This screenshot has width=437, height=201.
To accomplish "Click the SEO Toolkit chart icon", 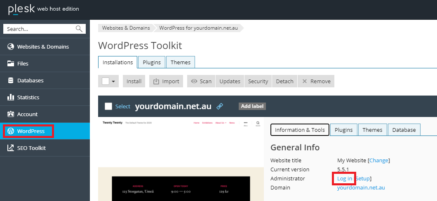I will click(x=11, y=148).
